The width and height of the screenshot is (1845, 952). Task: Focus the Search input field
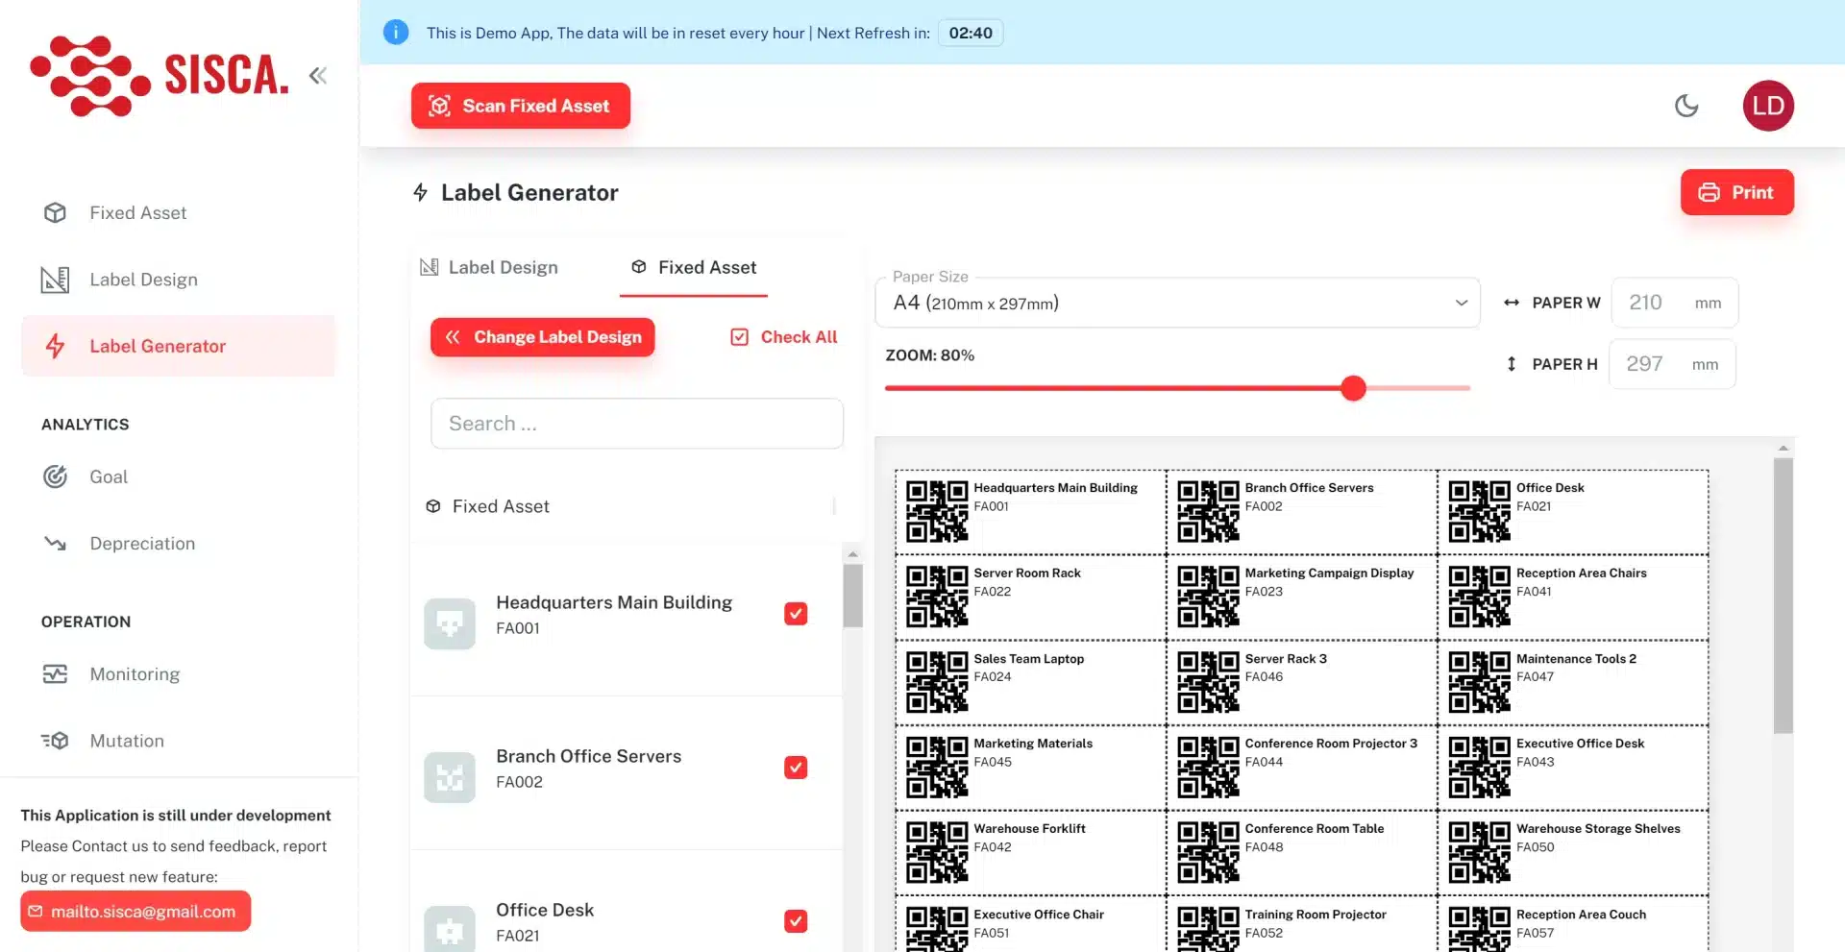637,424
